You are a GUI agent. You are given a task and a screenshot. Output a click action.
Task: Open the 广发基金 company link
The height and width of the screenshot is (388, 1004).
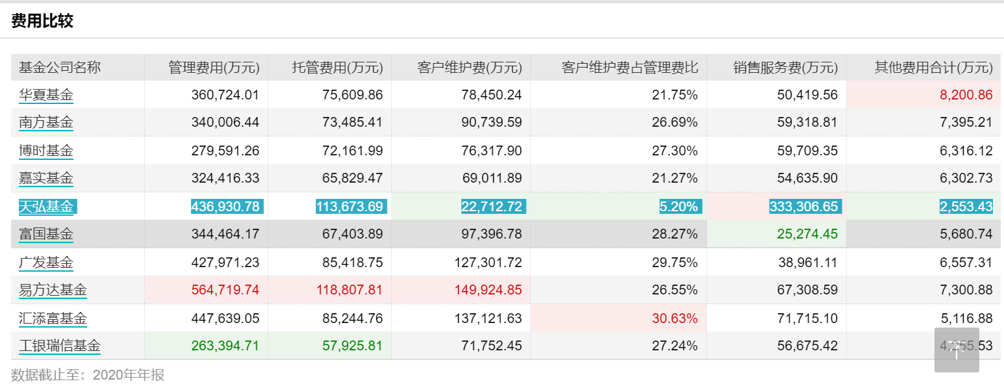[x=46, y=263]
